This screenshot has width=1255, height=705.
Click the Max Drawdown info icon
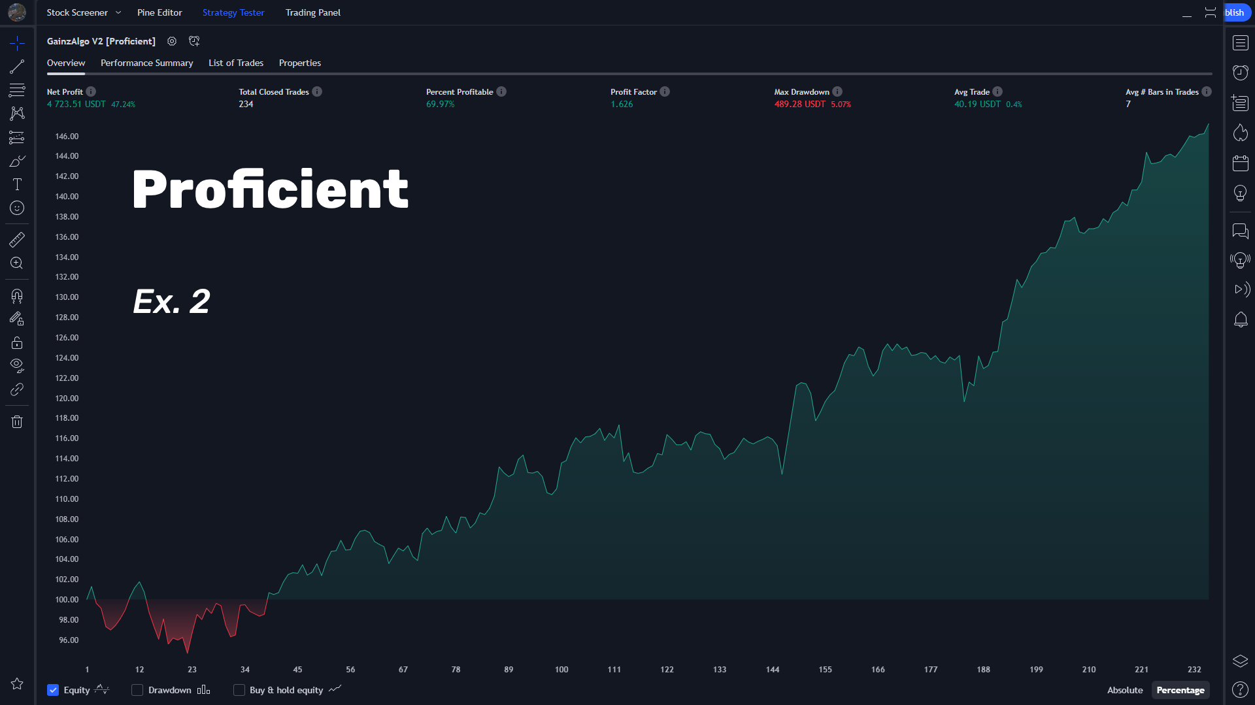tap(837, 92)
